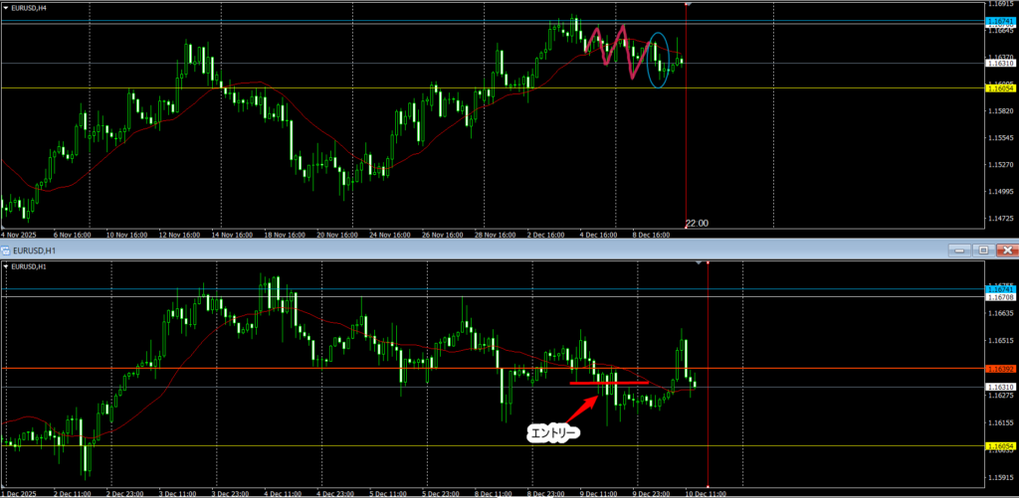Viewport: 1019px width, 498px height.
Task: Click the 22:00 label on H4 chart
Action: 697,224
